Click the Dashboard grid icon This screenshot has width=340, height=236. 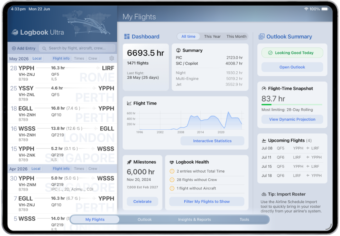127,36
